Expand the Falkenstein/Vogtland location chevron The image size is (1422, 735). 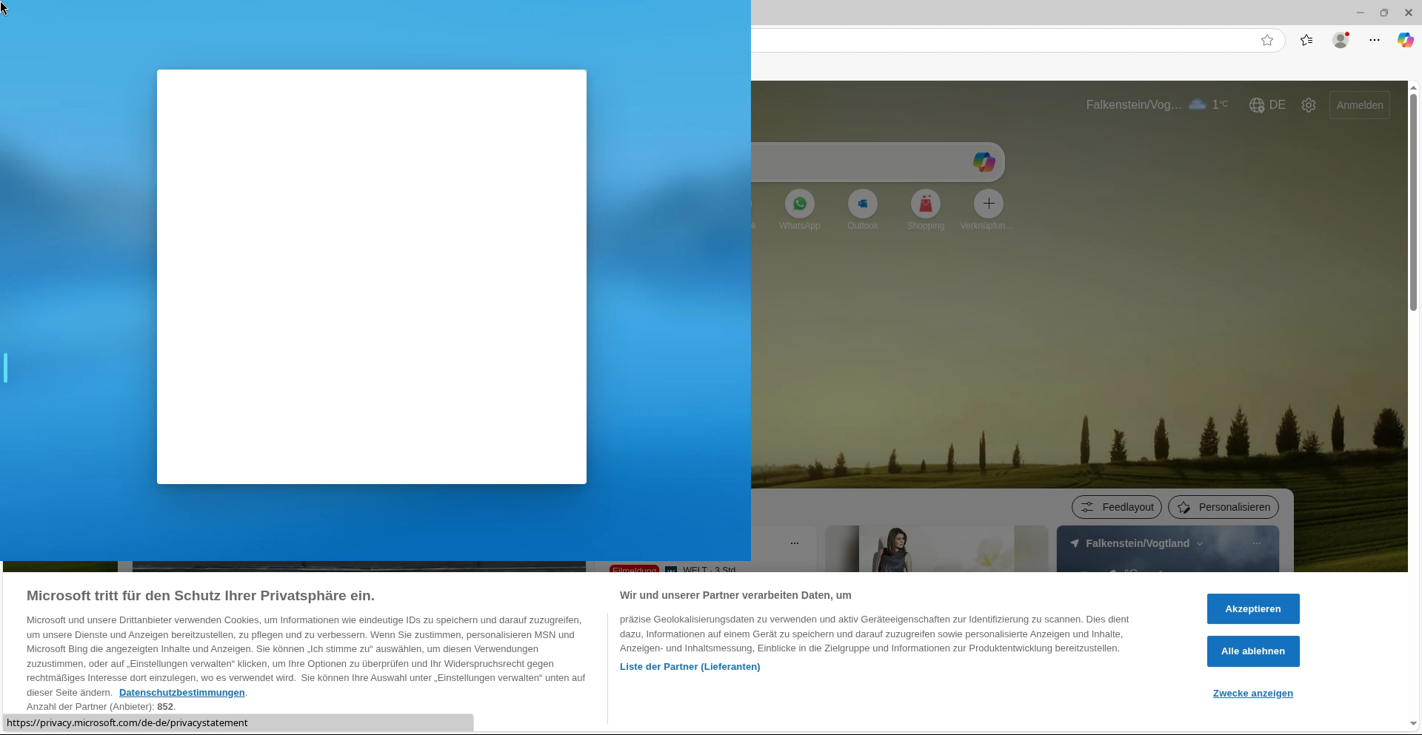coord(1200,544)
